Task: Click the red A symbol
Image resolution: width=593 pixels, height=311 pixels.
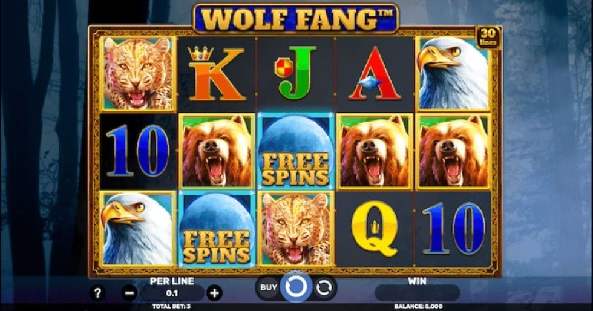Action: 375,73
